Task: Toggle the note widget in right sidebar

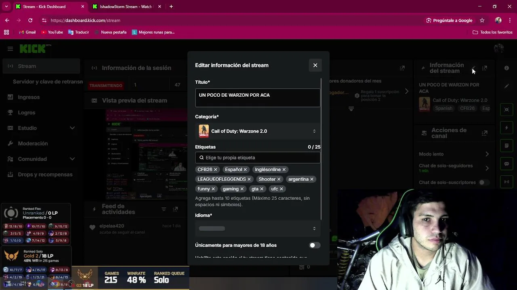Action: [x=506, y=146]
